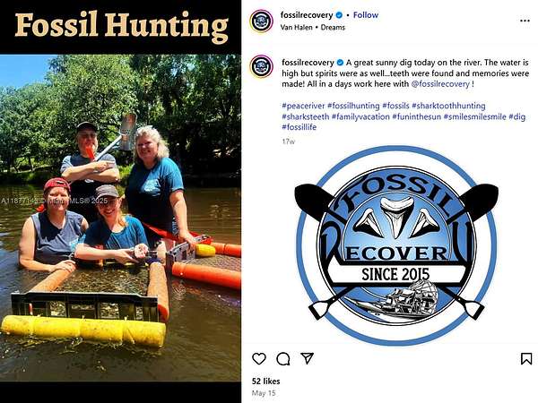Click the Fossil Hunting group photo
This screenshot has width=538, height=403.
(120, 218)
